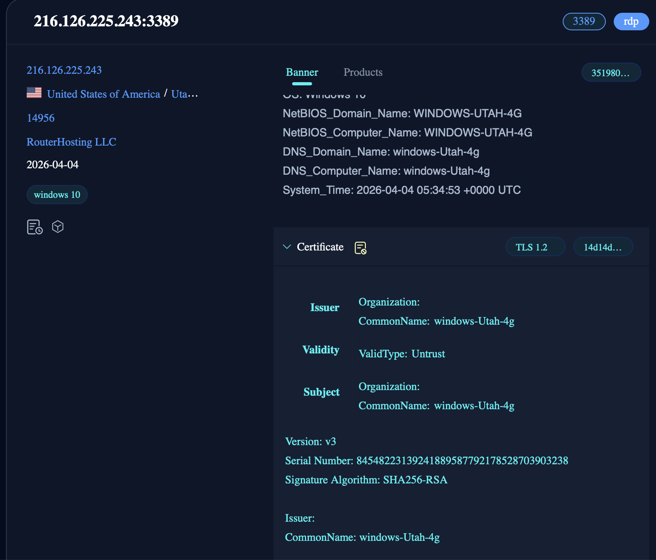Click the yellow certificate details icon
The height and width of the screenshot is (560, 656).
[361, 248]
